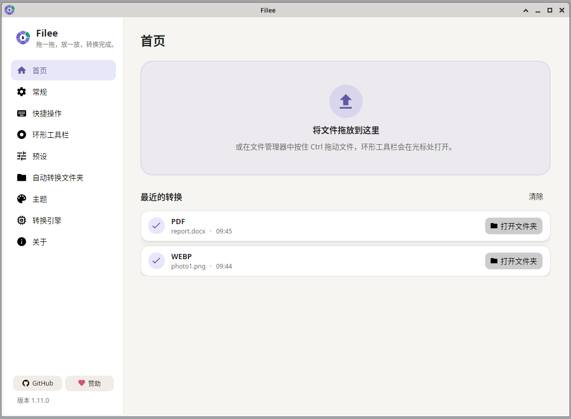Click the 将文件拖放到这里 drop zone title

(346, 130)
